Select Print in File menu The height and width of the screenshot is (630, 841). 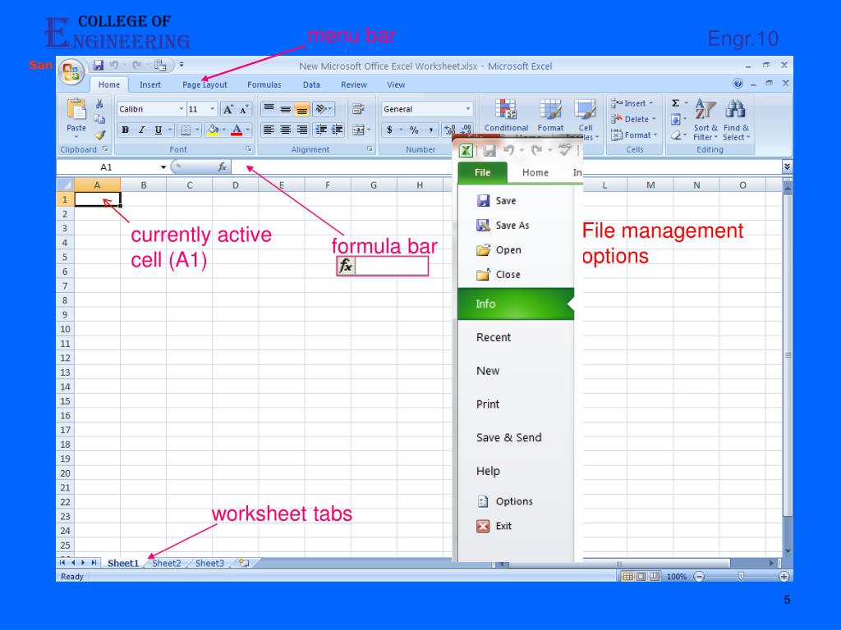click(488, 404)
